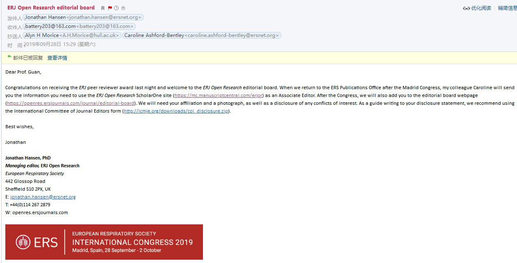Click the green replied arrow icon
This screenshot has height=263, width=517.
click(9, 57)
